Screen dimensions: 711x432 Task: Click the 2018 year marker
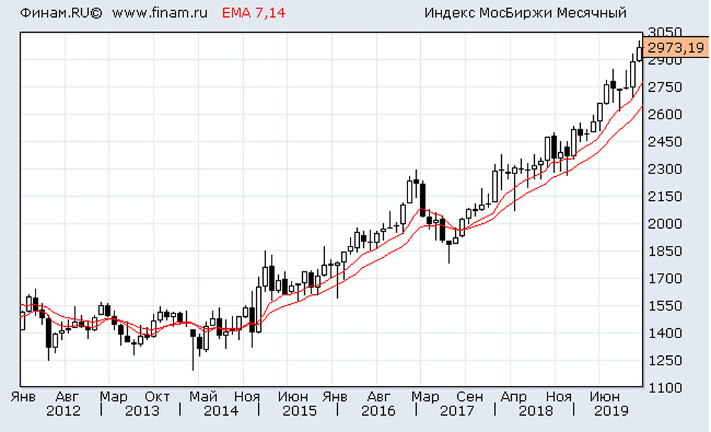tap(534, 411)
